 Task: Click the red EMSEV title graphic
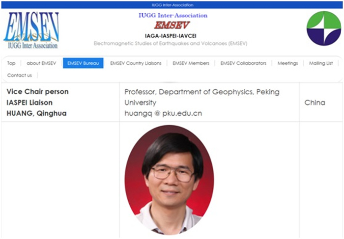(x=172, y=25)
